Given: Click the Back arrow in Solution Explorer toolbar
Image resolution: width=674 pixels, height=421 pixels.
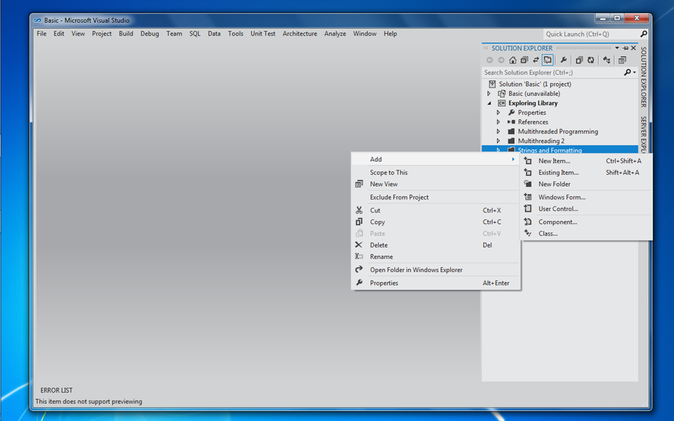Looking at the screenshot, I should (490, 60).
